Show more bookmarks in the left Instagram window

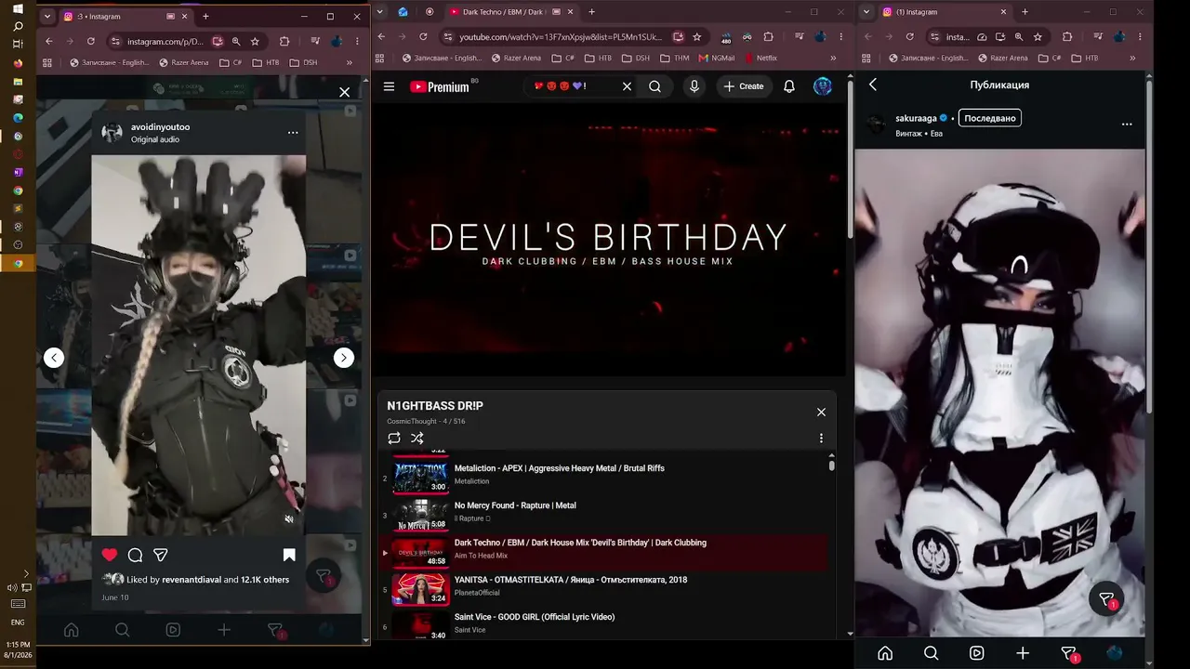pyautogui.click(x=350, y=62)
